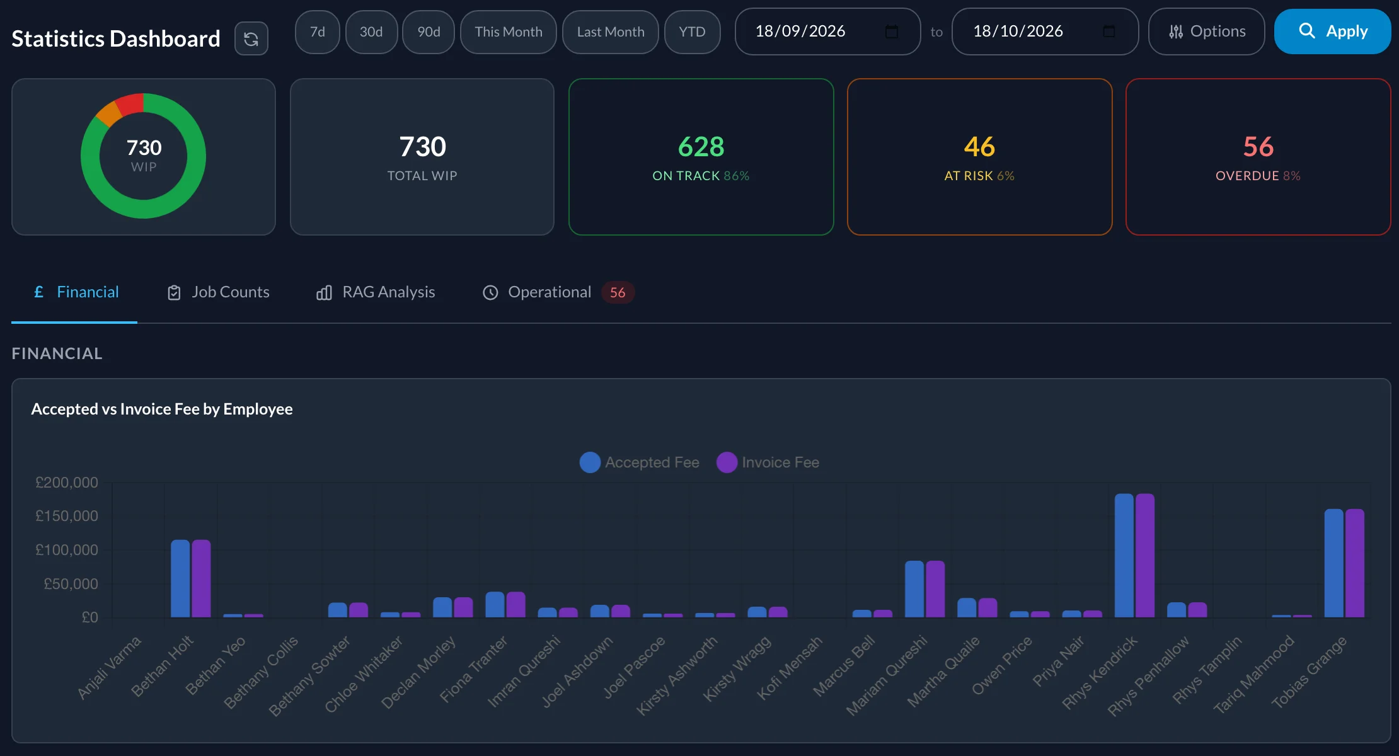Open the Total WIP 730 card
Viewport: 1399px width, 756px height.
coord(422,157)
